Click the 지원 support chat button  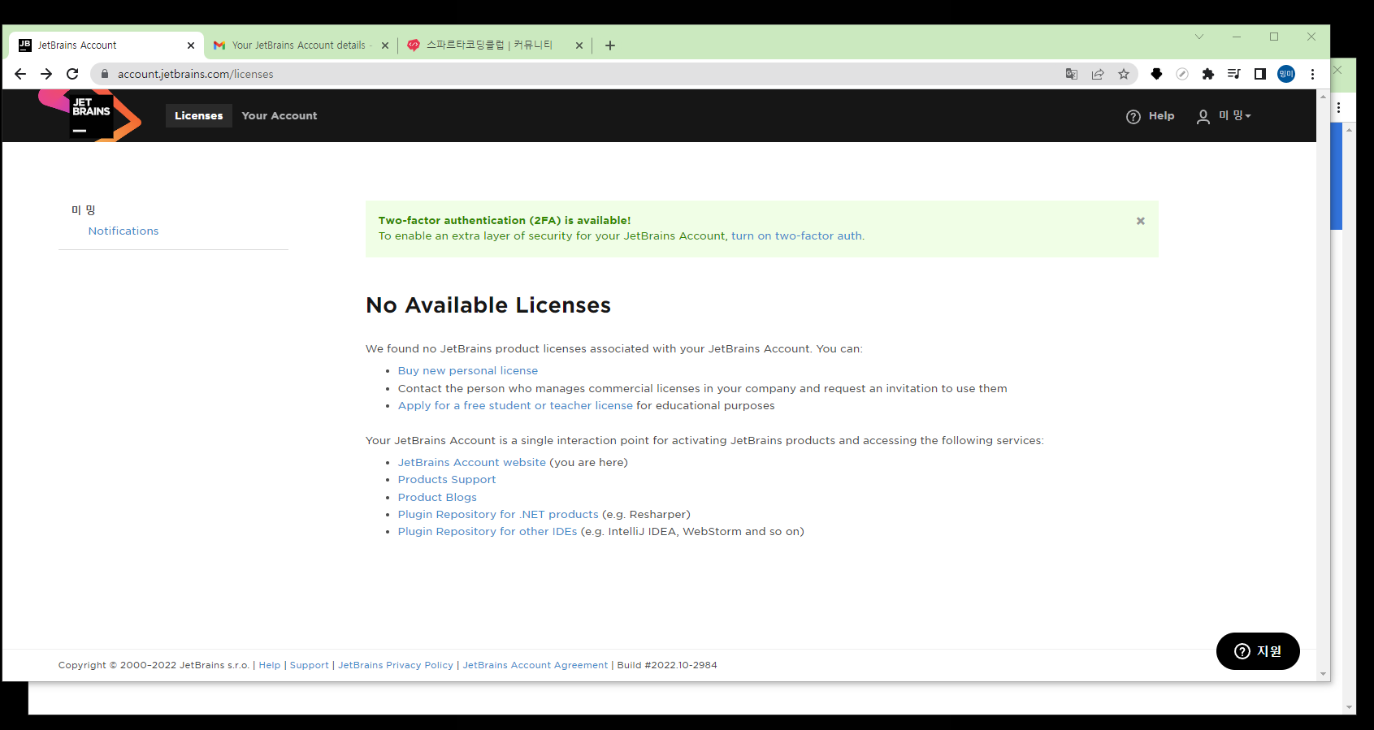pos(1258,651)
